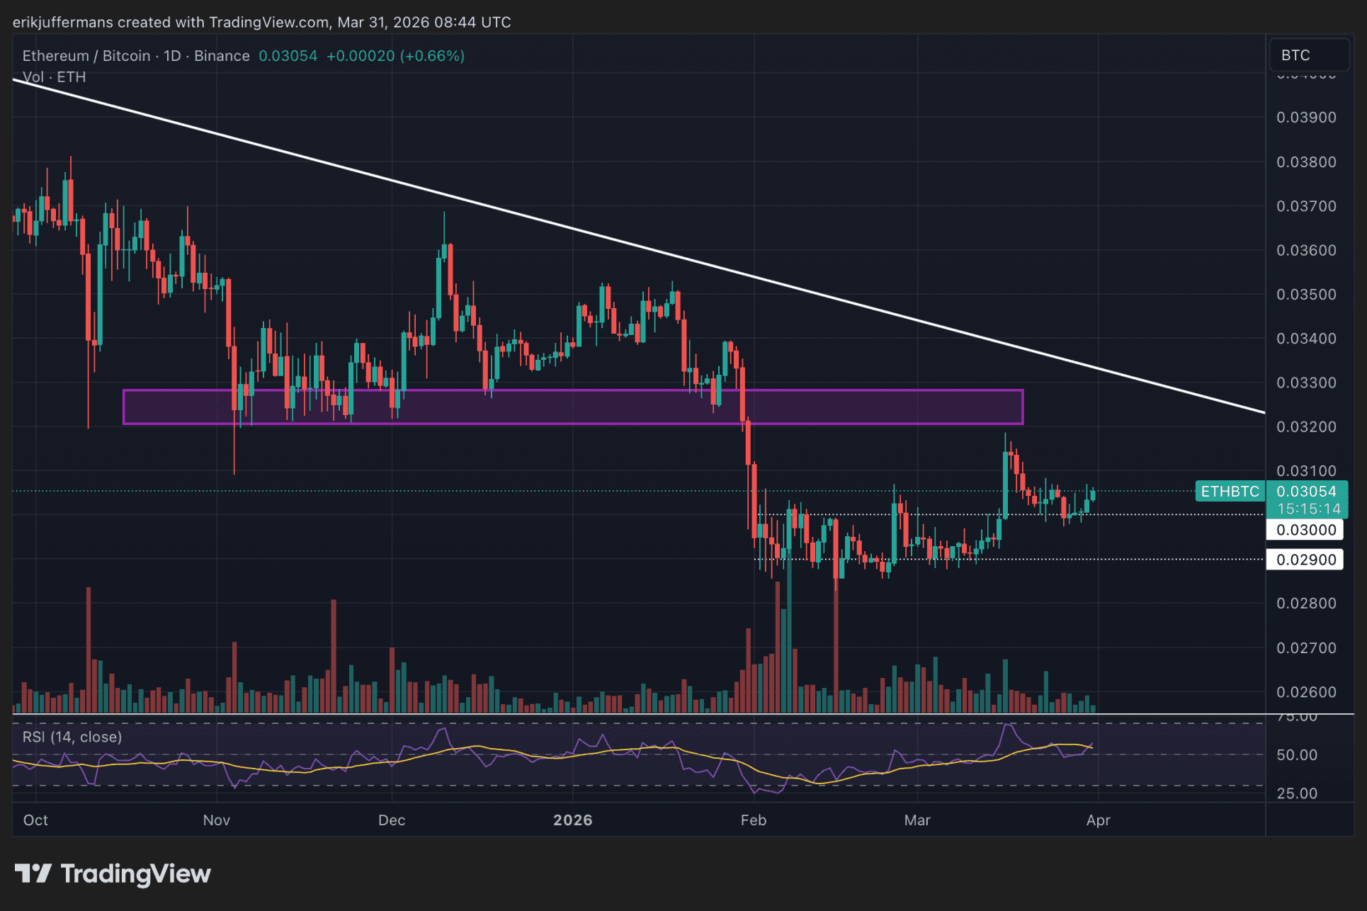
Task: Click the 0.03054 current price label
Action: pos(1306,491)
